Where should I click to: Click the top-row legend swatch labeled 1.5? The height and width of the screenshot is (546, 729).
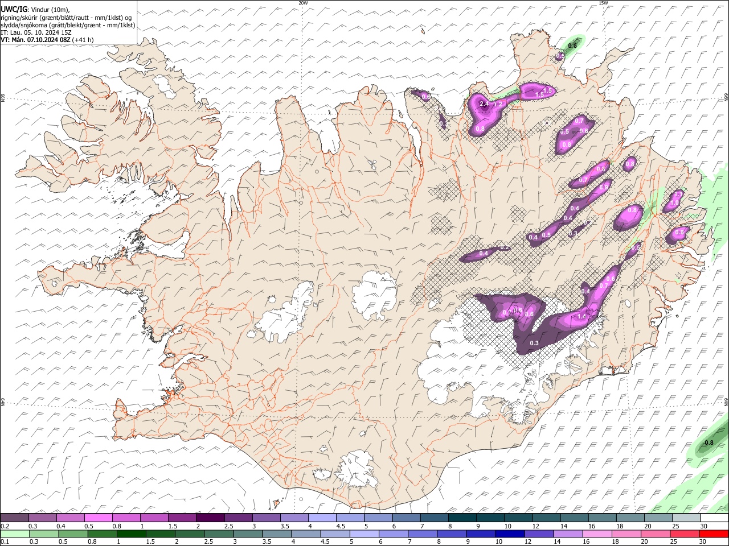pyautogui.click(x=182, y=518)
